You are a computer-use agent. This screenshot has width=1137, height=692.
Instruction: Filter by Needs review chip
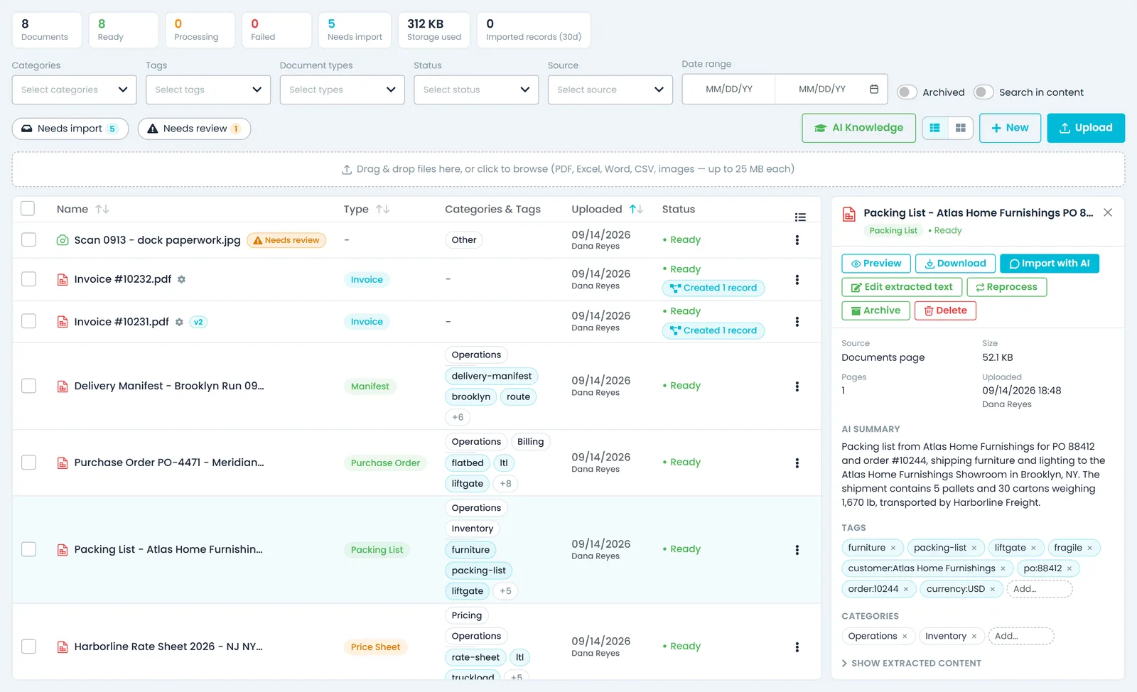pyautogui.click(x=194, y=129)
